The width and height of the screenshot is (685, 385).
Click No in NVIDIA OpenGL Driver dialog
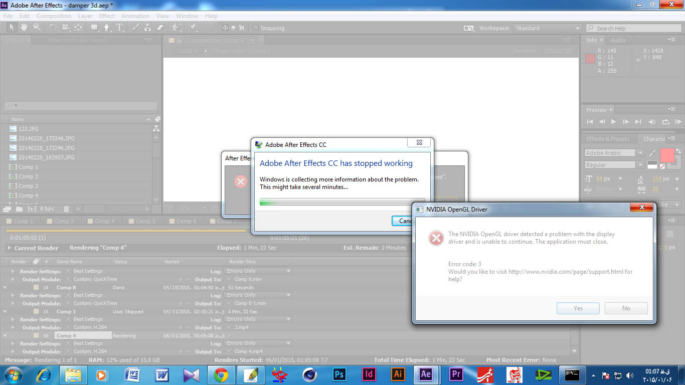pyautogui.click(x=626, y=308)
